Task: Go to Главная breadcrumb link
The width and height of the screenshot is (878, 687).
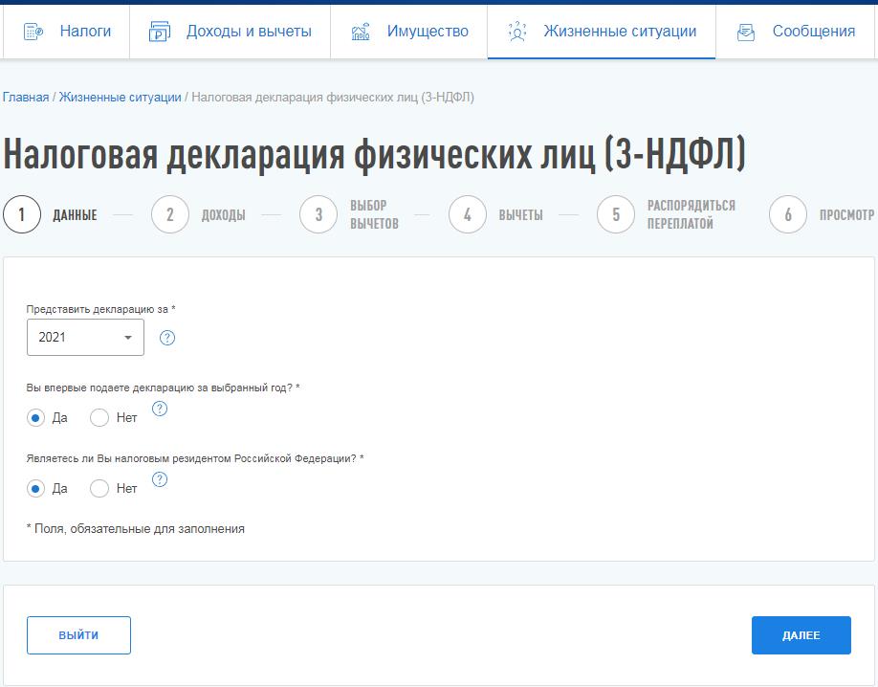Action: coord(26,98)
